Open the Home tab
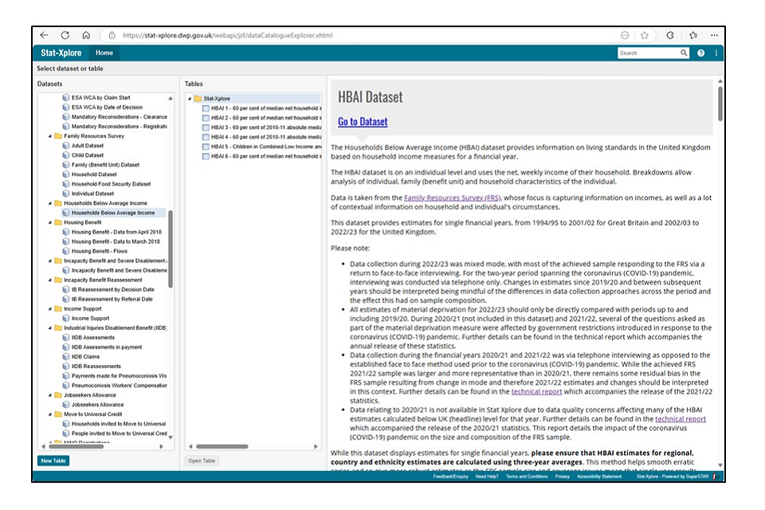The image size is (765, 510). 104,53
